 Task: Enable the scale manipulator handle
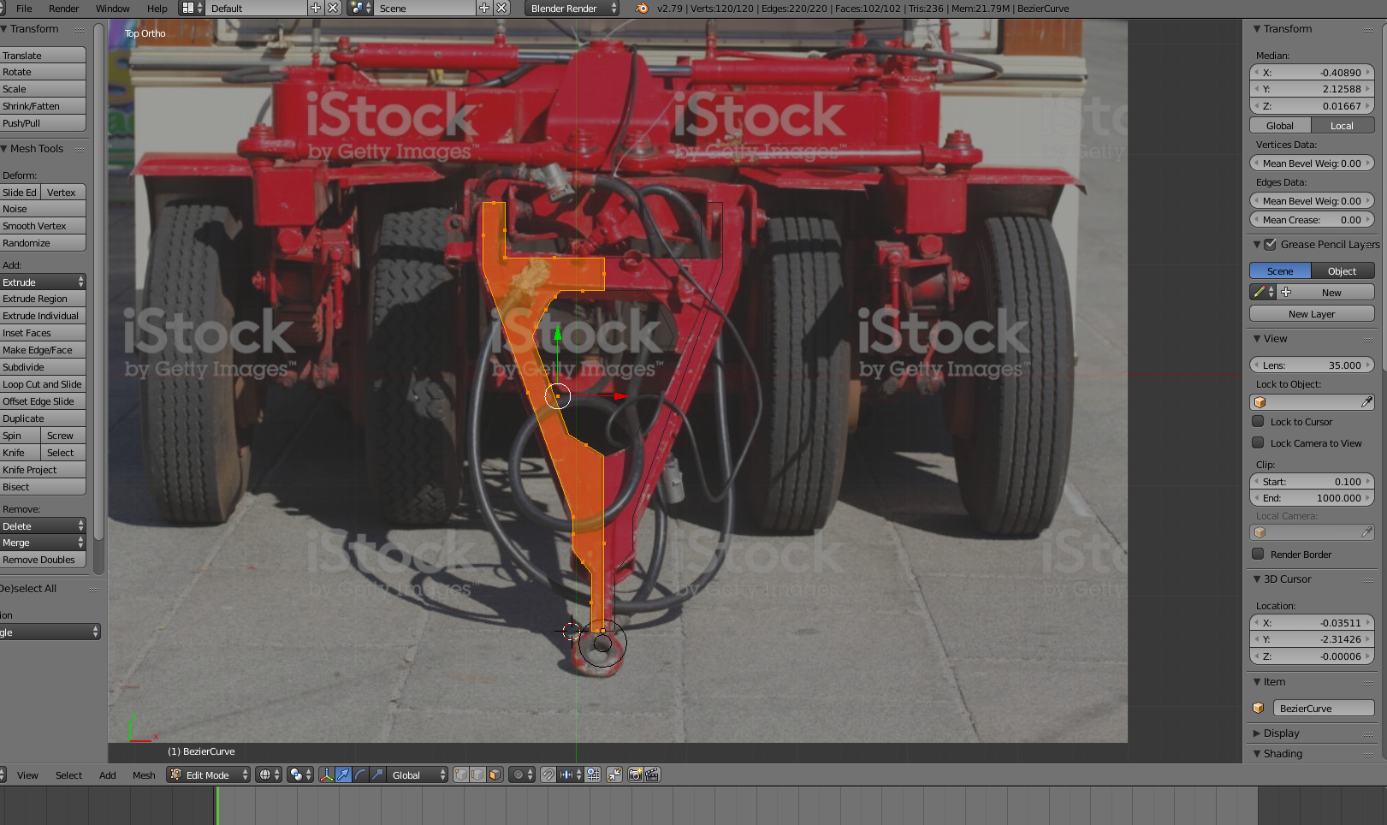pos(377,775)
